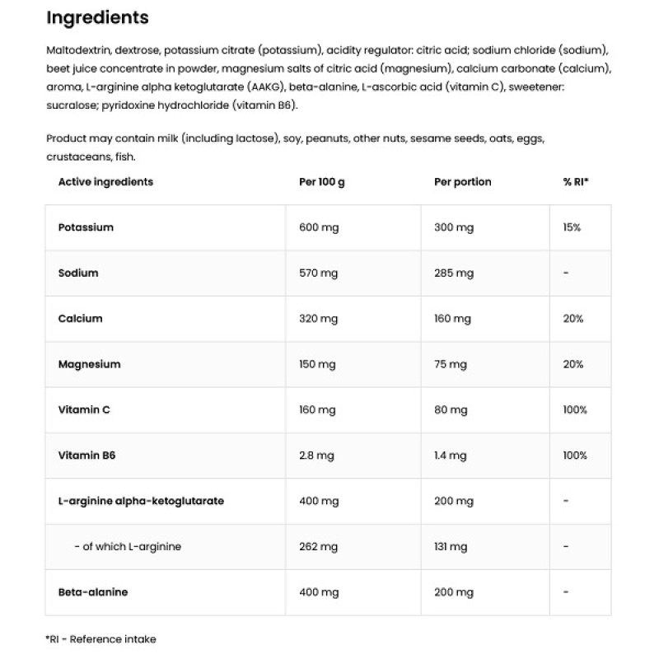Select the Sodium row label

pos(78,273)
